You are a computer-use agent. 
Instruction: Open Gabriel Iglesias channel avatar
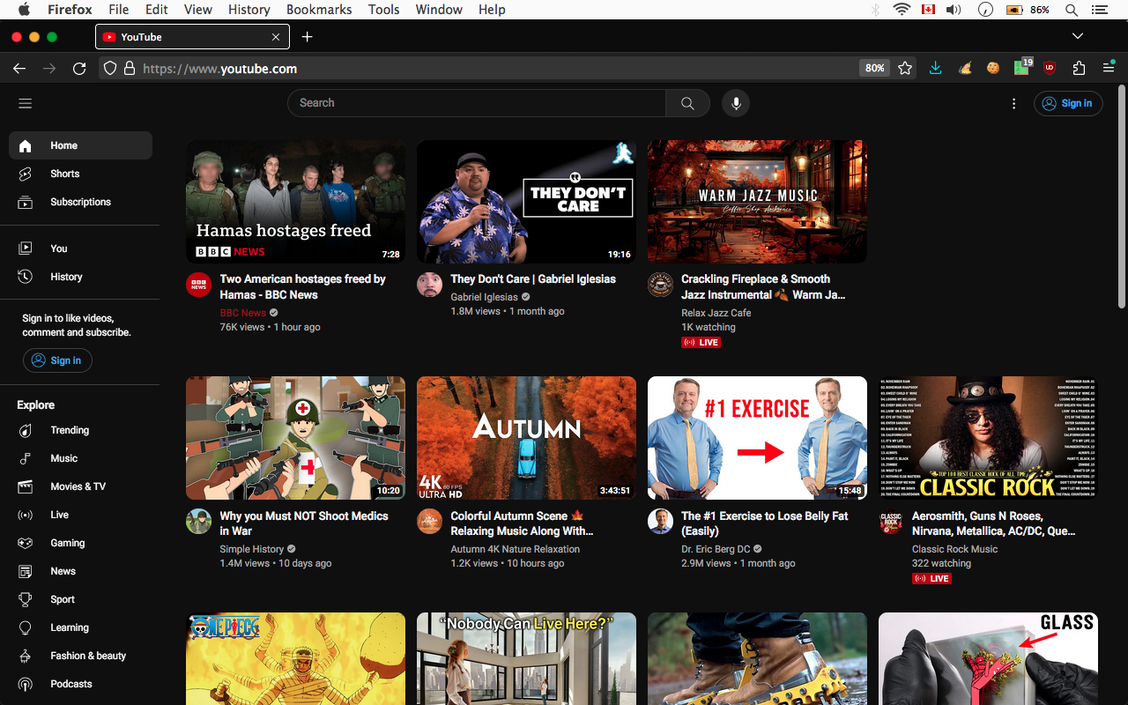pos(429,285)
